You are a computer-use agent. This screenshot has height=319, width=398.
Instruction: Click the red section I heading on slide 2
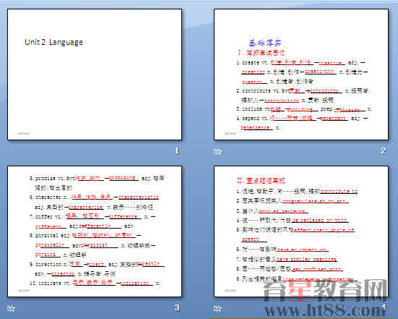261,53
